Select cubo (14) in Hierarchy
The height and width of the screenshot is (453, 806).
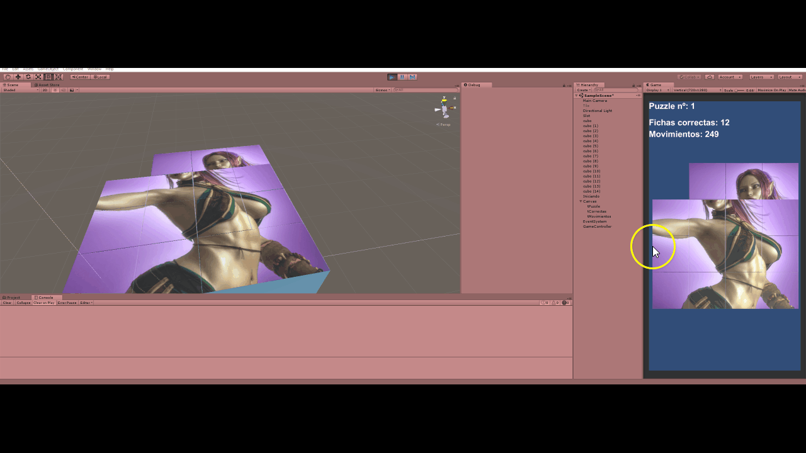point(591,191)
